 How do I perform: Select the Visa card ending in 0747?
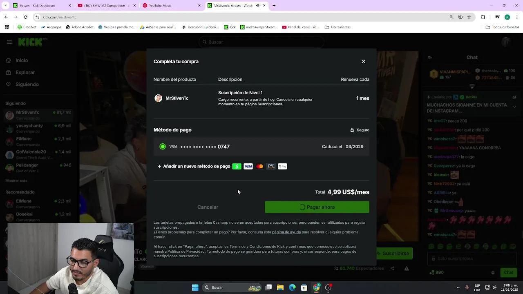tap(261, 147)
